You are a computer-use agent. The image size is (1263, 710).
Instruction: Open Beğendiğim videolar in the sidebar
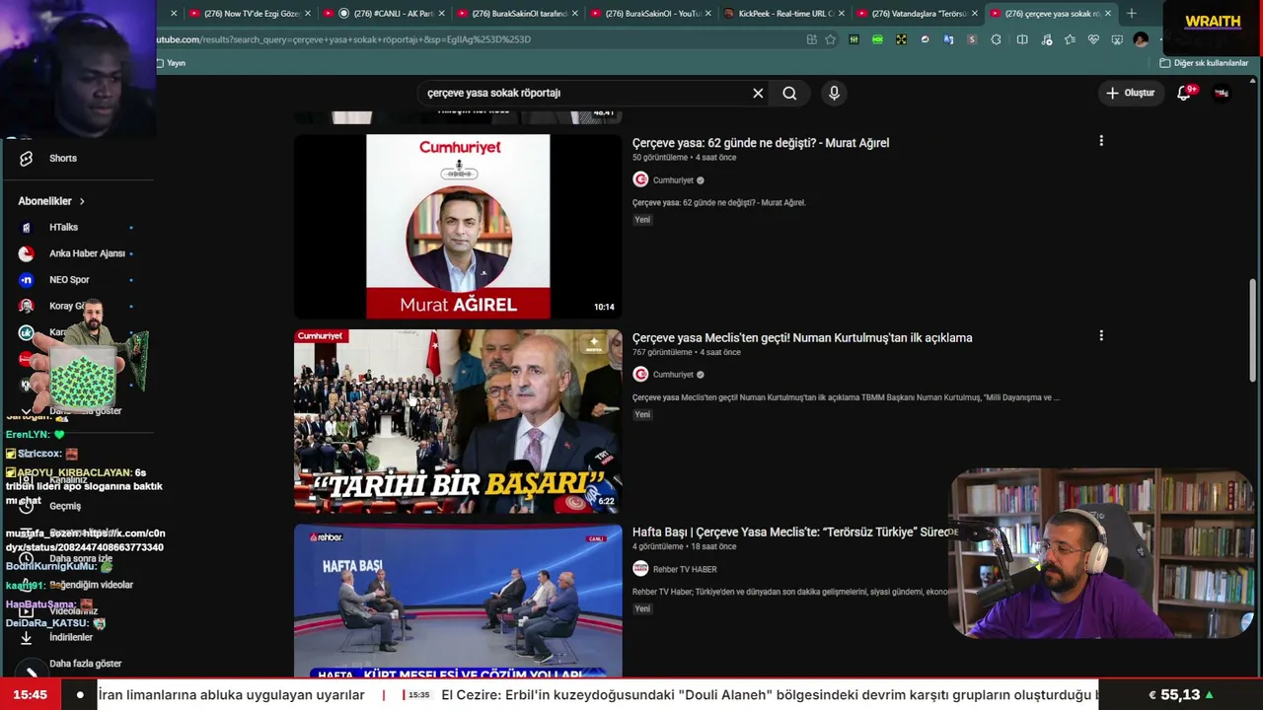[x=91, y=585]
